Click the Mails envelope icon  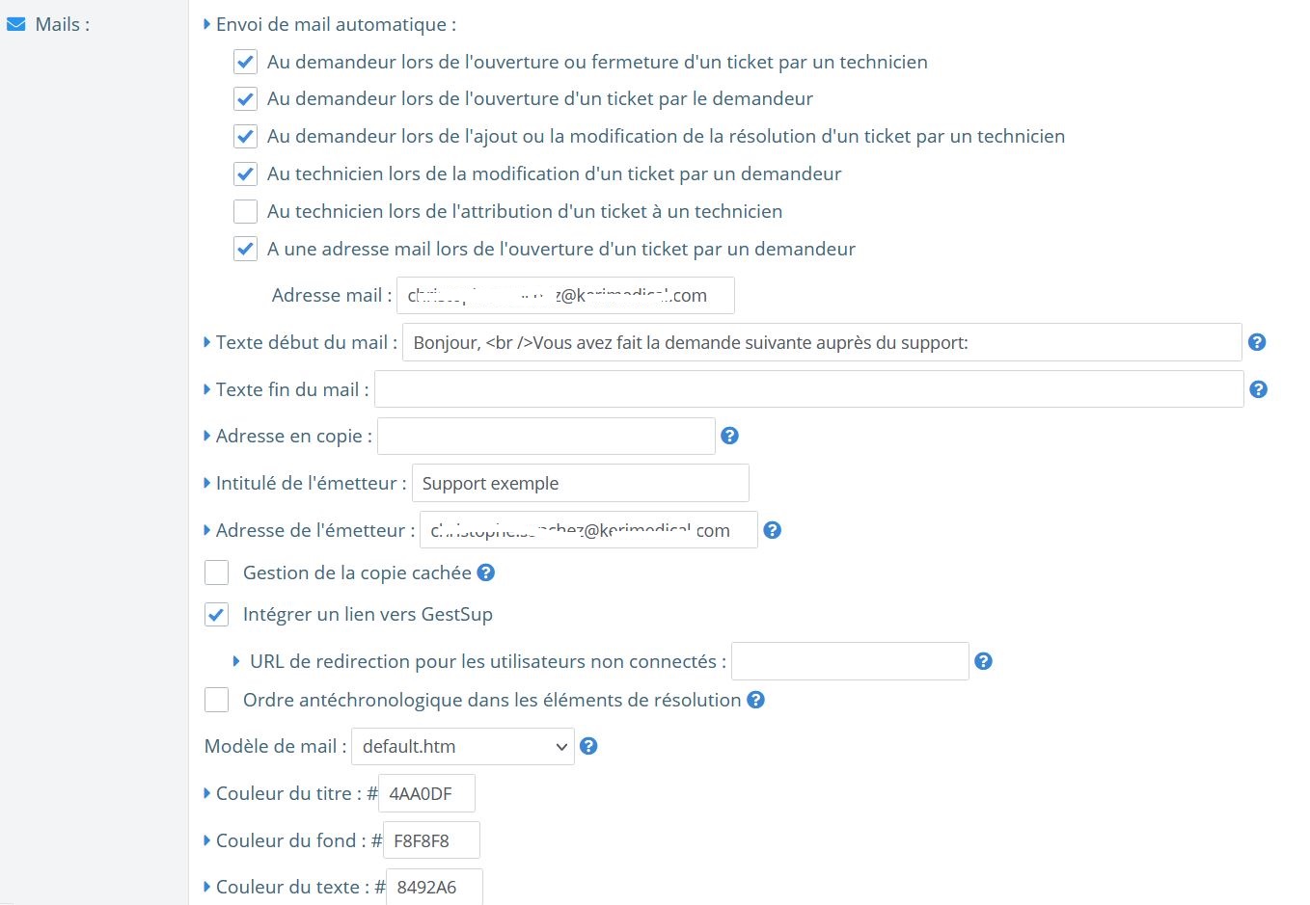coord(16,25)
